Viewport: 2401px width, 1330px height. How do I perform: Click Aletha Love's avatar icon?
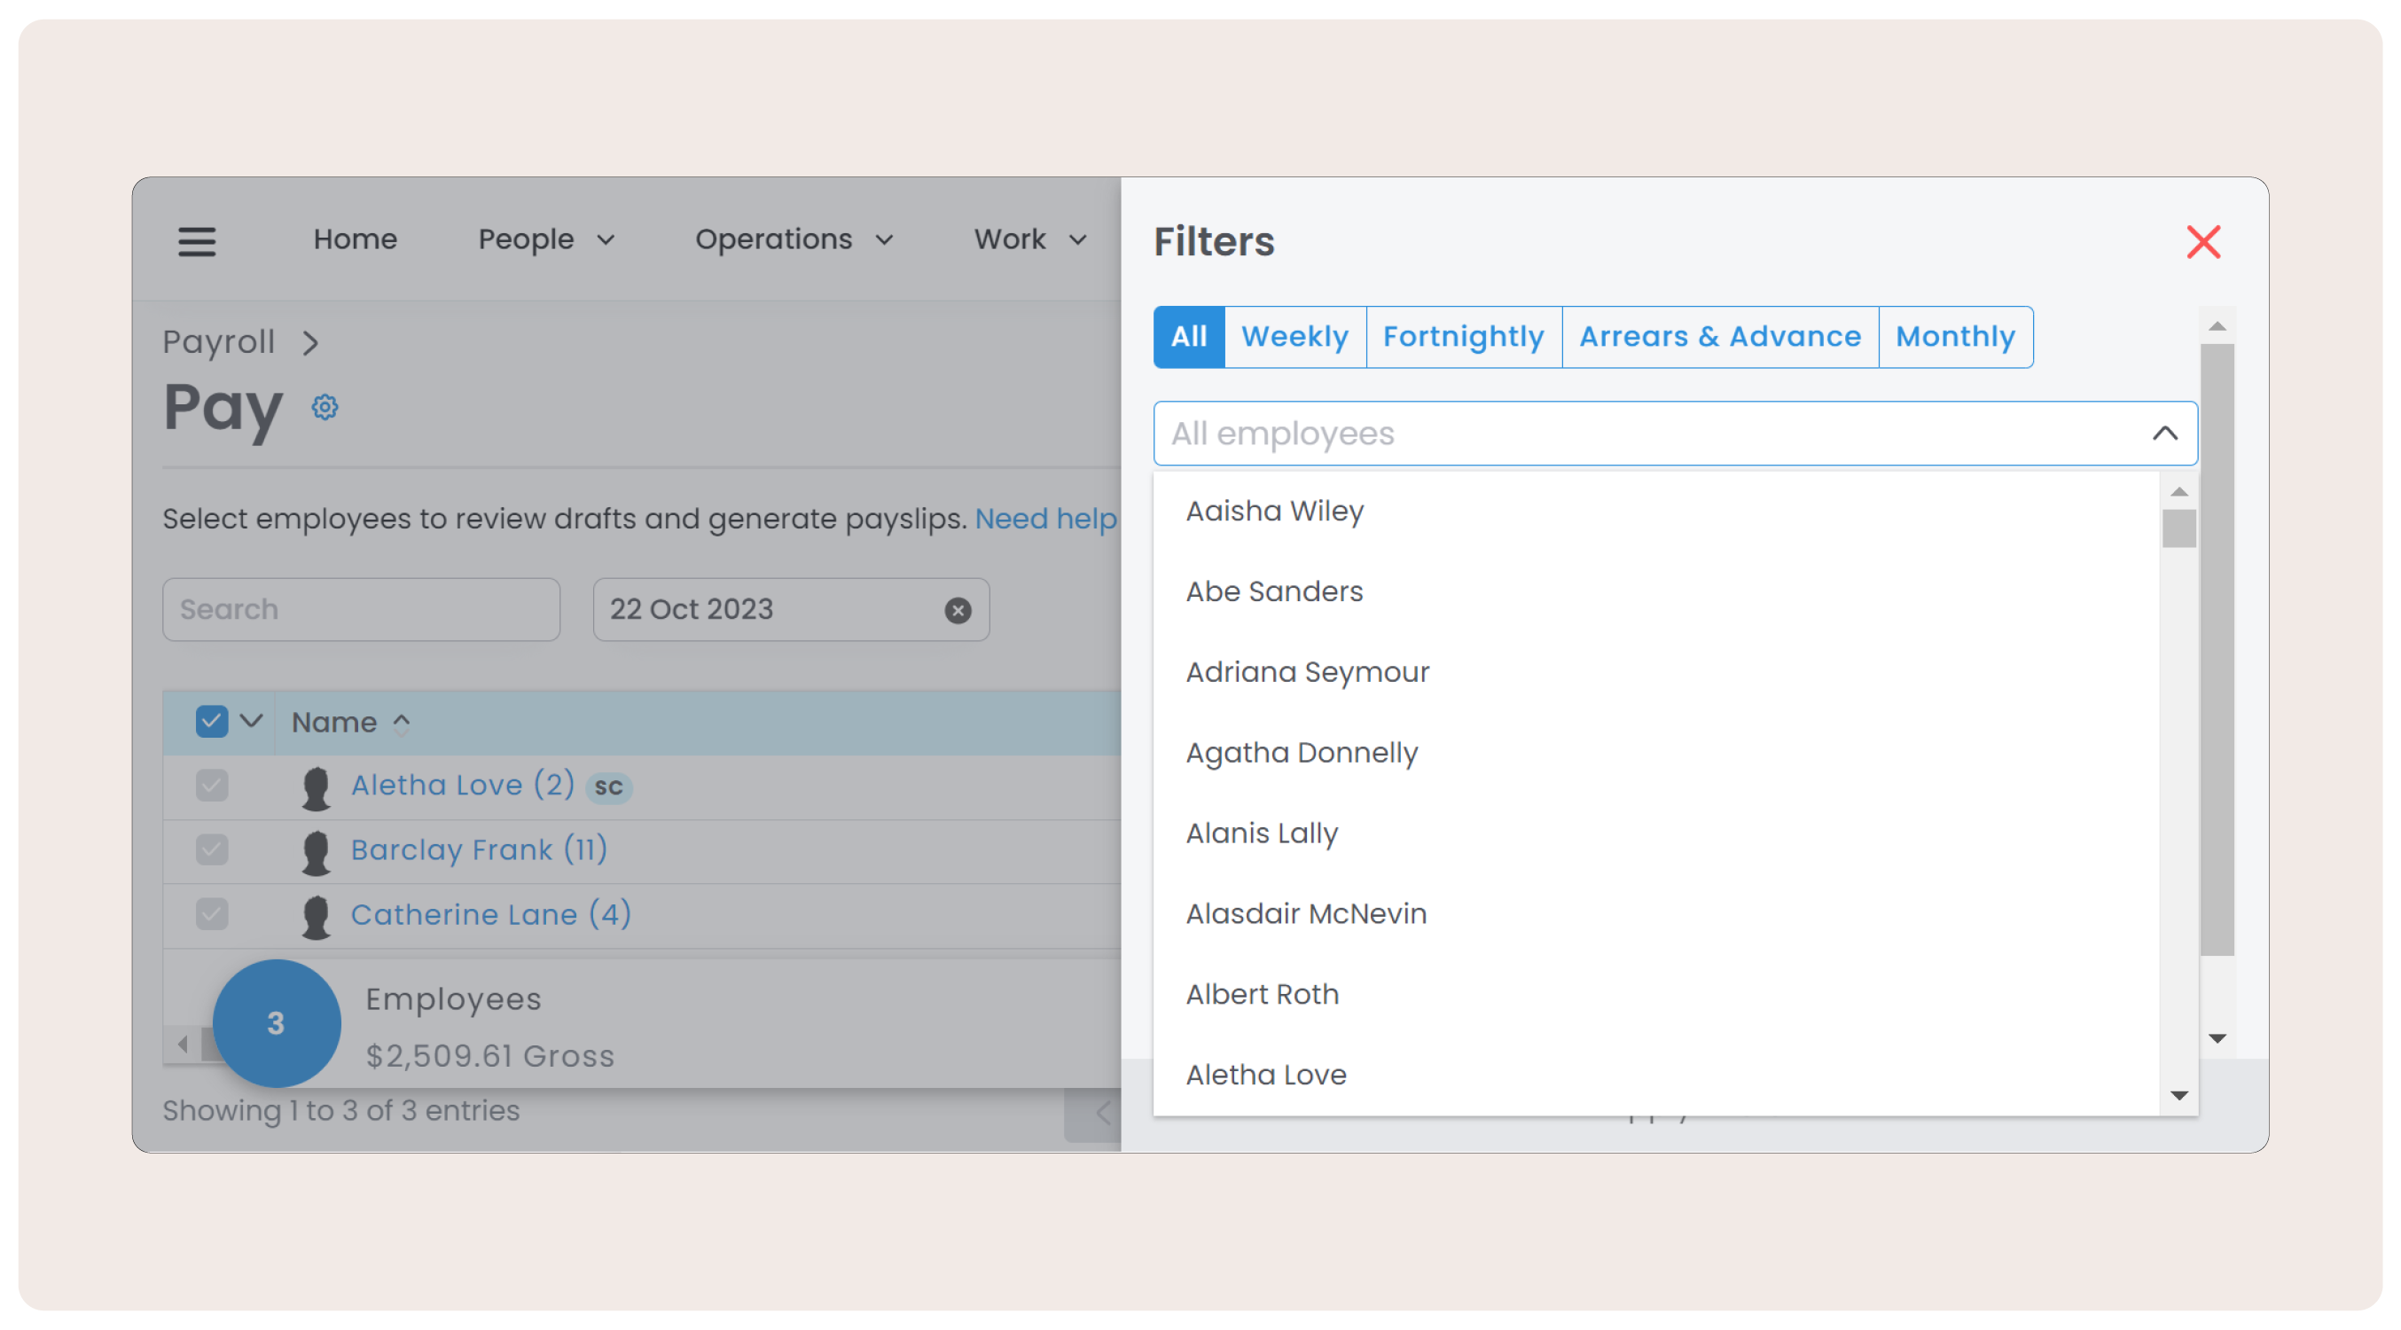click(x=316, y=787)
